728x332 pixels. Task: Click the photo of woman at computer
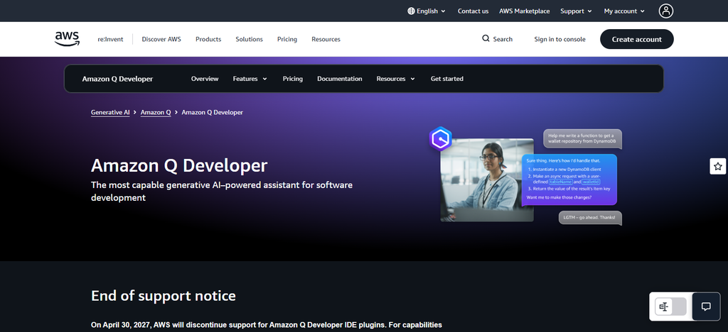[x=486, y=179]
